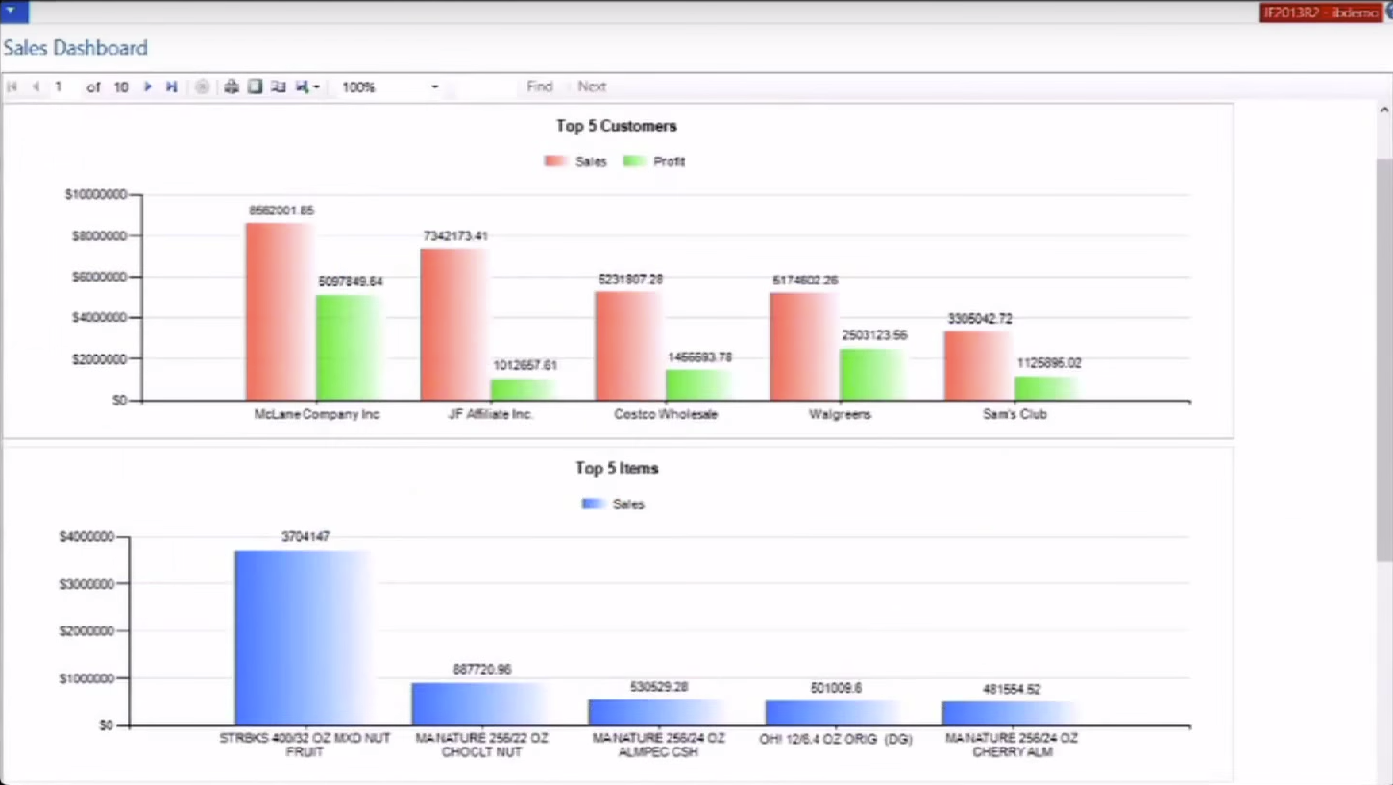Click the Costco Wholesale axis label

[x=666, y=414]
